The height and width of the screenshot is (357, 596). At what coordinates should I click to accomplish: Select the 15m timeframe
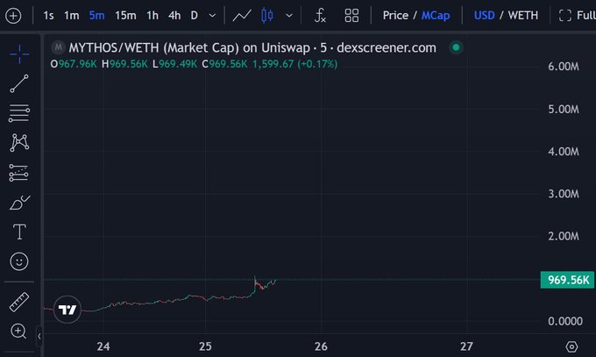125,16
